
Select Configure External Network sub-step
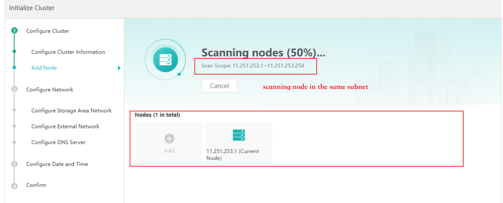tap(65, 126)
